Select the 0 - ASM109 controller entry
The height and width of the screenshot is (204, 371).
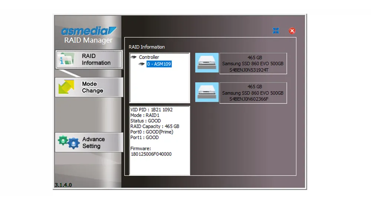[159, 64]
